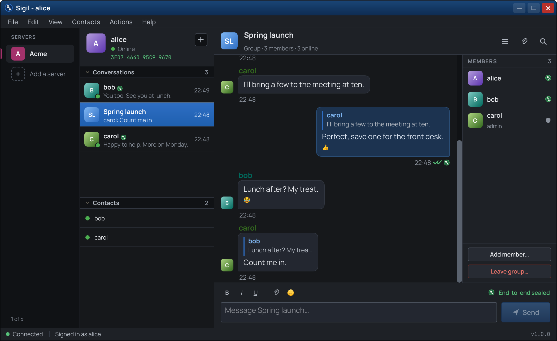Viewport: 557px width, 341px height.
Task: Click the laughing reaction on bob's message
Action: coord(247,200)
